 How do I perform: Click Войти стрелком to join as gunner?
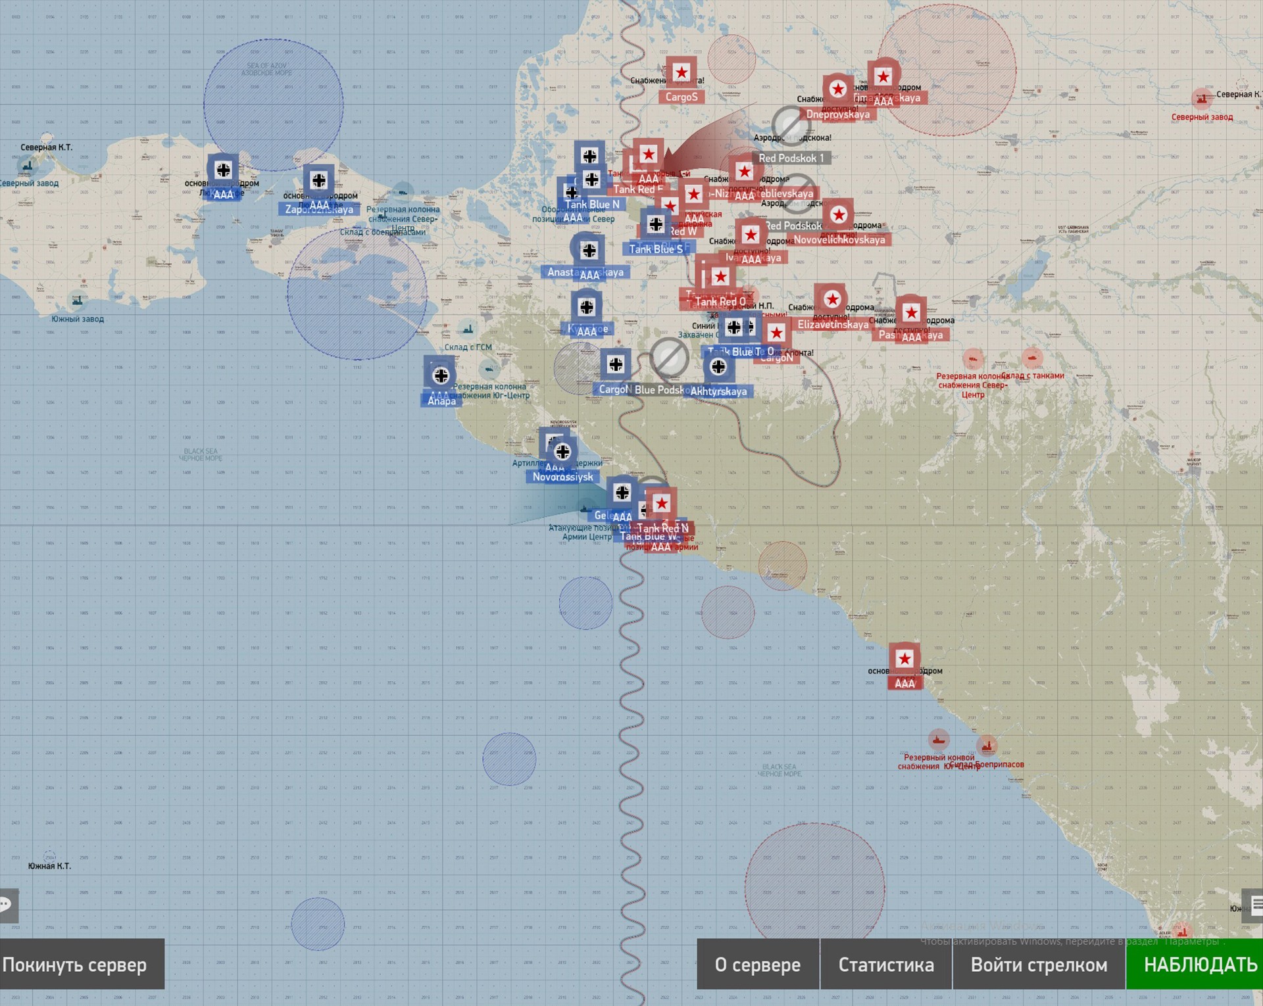coord(1039,965)
